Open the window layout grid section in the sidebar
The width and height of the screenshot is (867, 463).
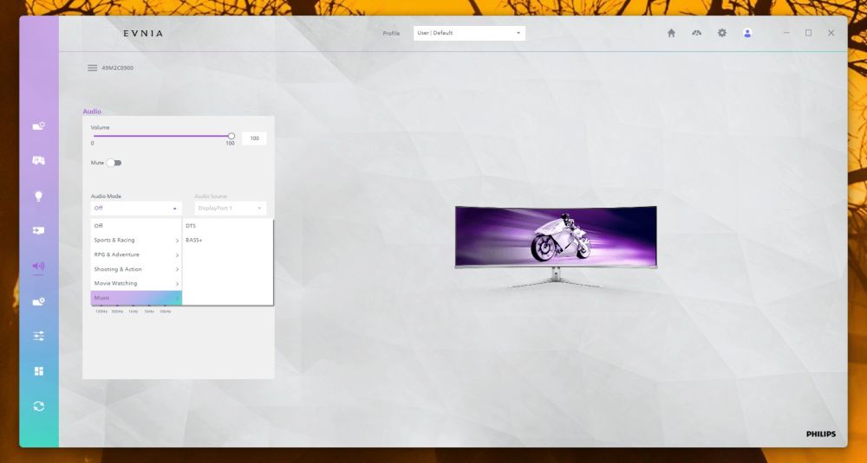38,371
